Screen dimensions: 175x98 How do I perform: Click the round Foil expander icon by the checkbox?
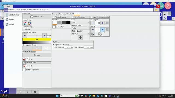coord(28,59)
